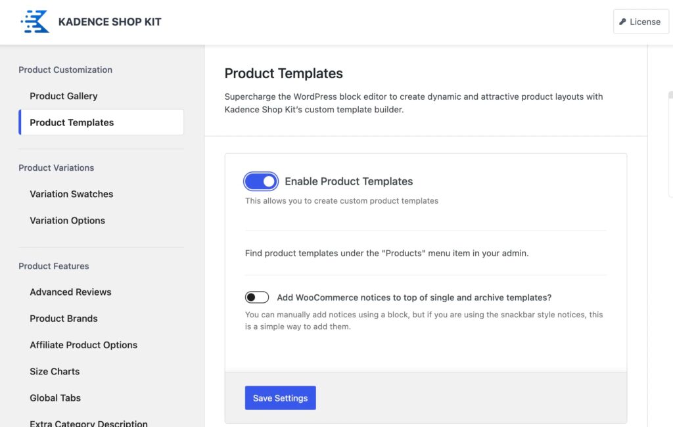Open Variation Swatches settings
This screenshot has width=673, height=427.
click(x=71, y=194)
